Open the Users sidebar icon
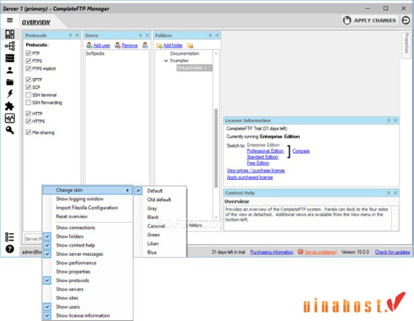Viewport: 414px width, 321px height. click(10, 70)
